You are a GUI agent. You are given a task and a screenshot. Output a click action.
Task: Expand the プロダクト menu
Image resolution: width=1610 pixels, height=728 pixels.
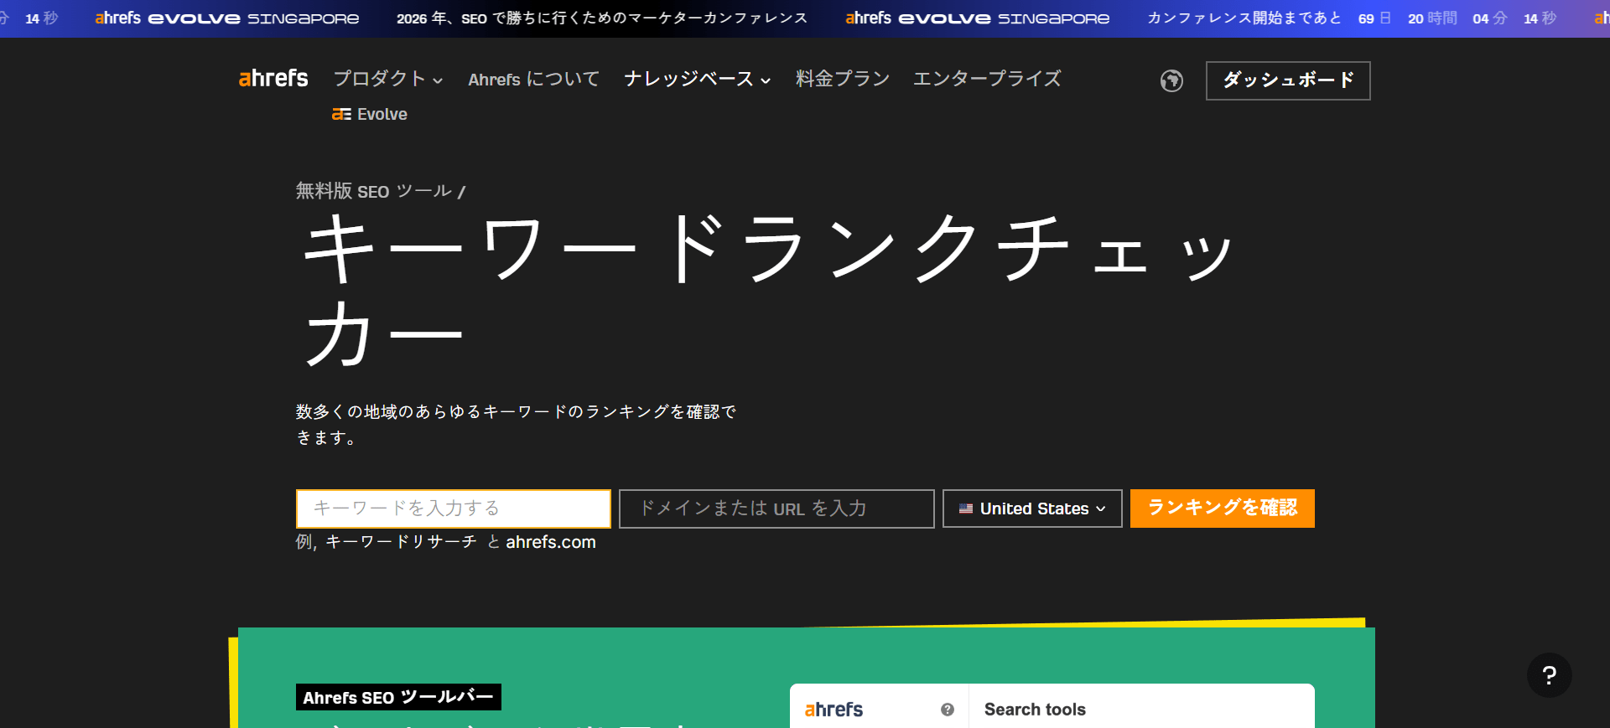(387, 79)
